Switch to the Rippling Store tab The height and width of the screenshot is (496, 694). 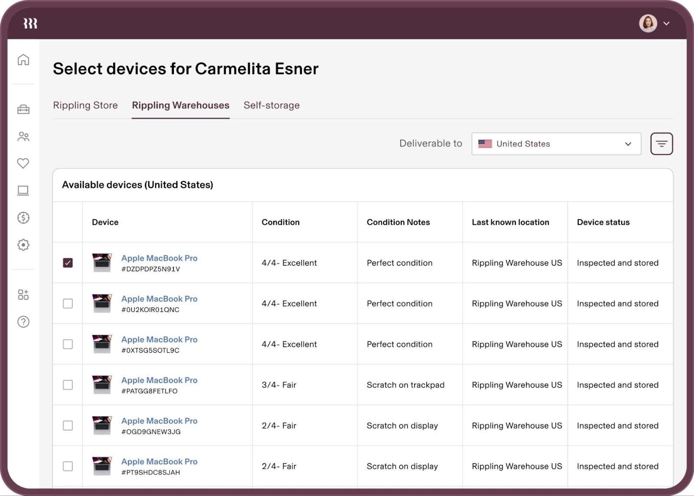(85, 105)
